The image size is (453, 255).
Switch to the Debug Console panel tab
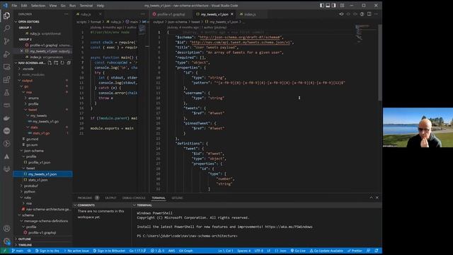click(134, 198)
